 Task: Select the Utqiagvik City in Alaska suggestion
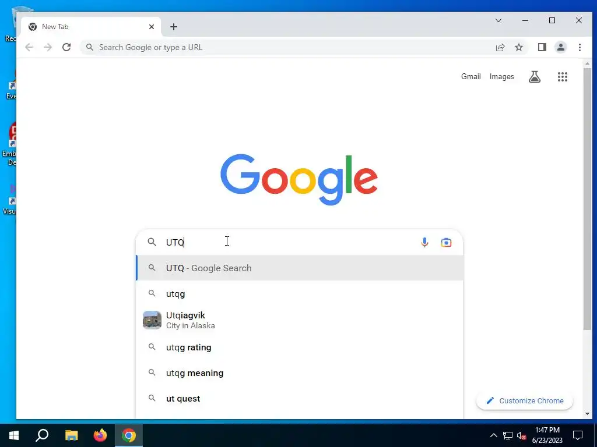[300, 320]
